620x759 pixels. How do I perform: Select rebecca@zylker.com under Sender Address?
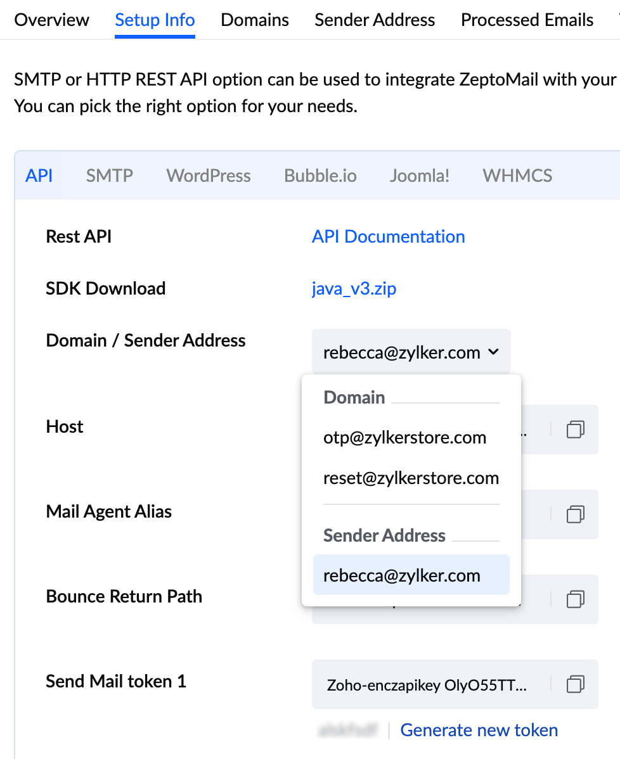pos(411,575)
